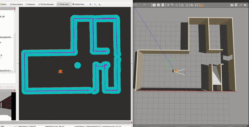The image size is (249, 127).
Task: Pick the 2D Pose Estimate tool
Action: pos(46,4)
